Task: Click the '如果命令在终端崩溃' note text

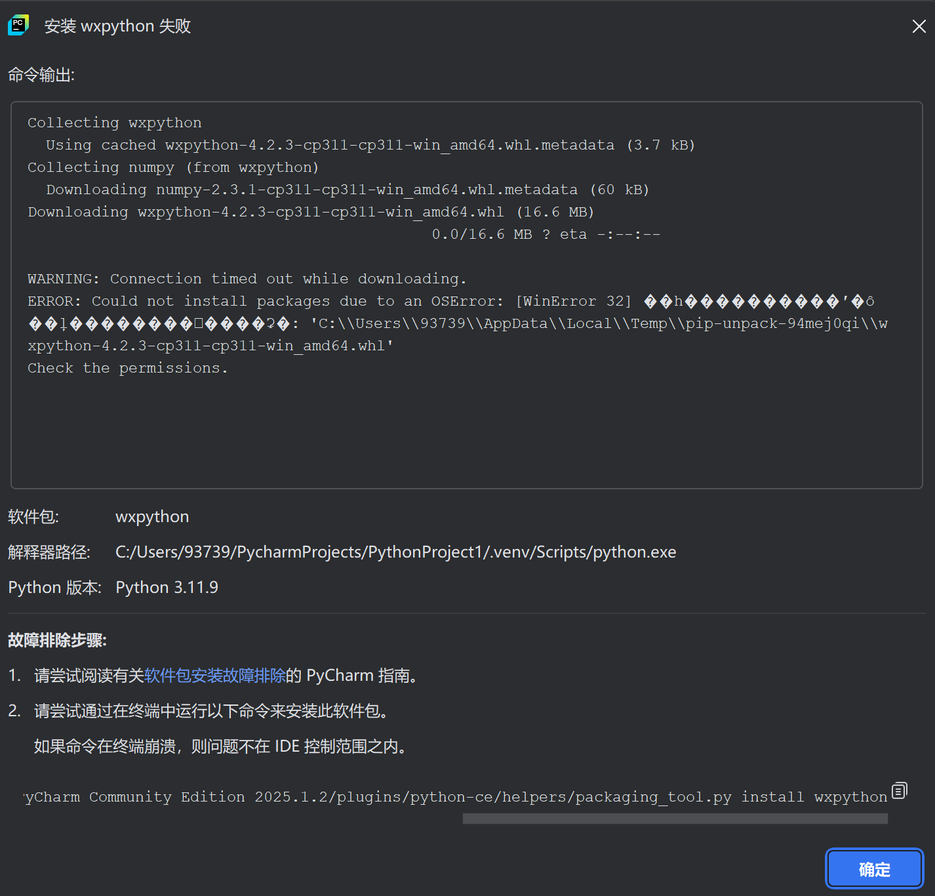Action: [223, 746]
